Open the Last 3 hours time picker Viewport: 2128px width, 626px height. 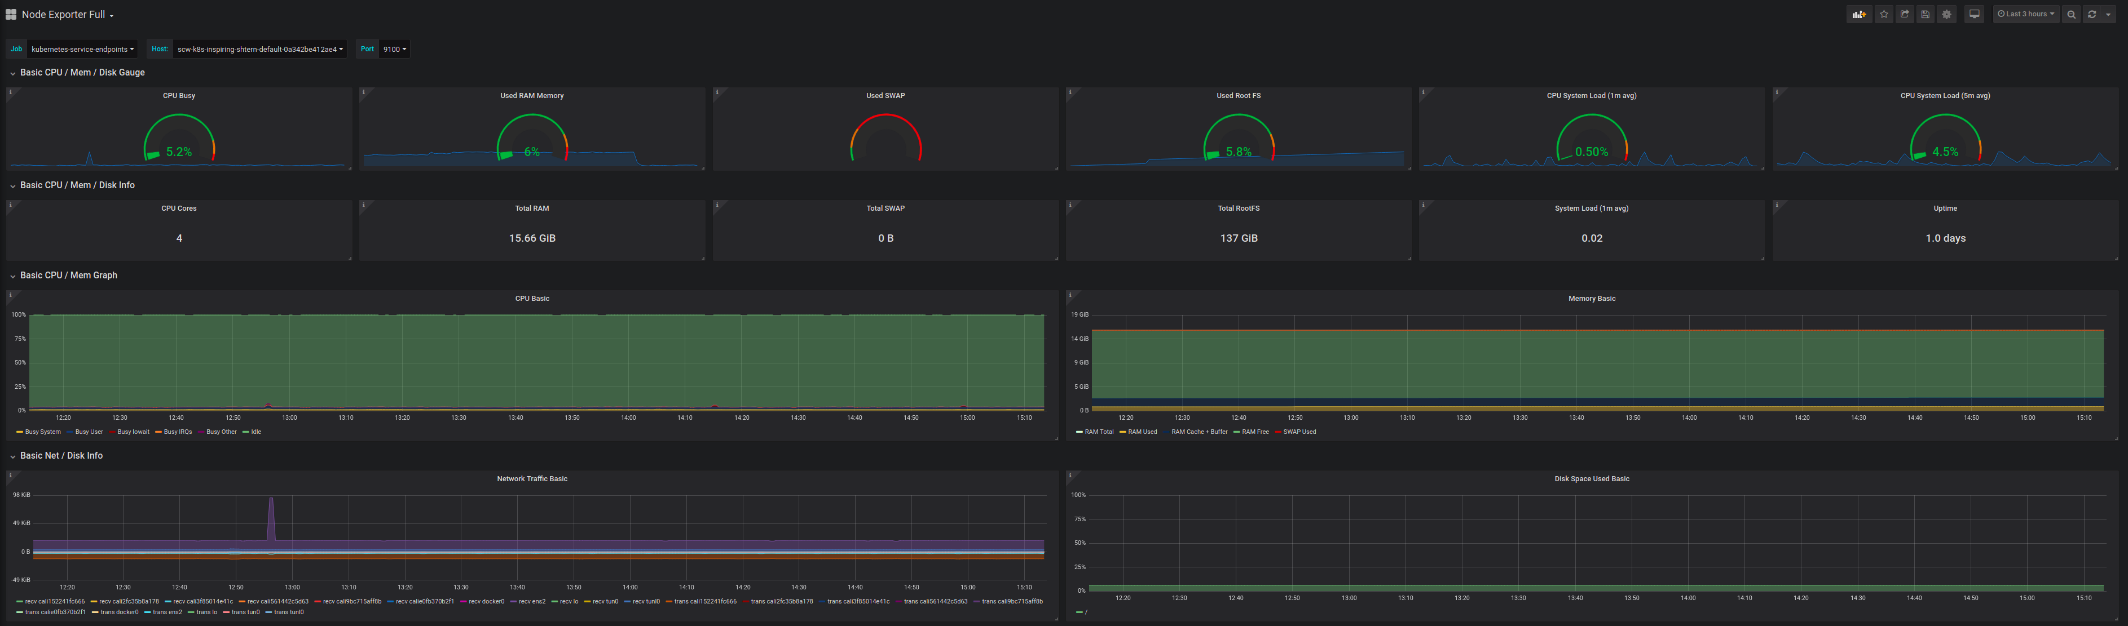click(2025, 14)
